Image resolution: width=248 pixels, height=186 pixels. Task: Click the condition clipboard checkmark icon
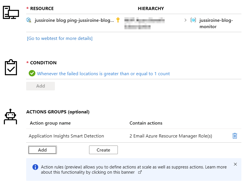point(11,67)
